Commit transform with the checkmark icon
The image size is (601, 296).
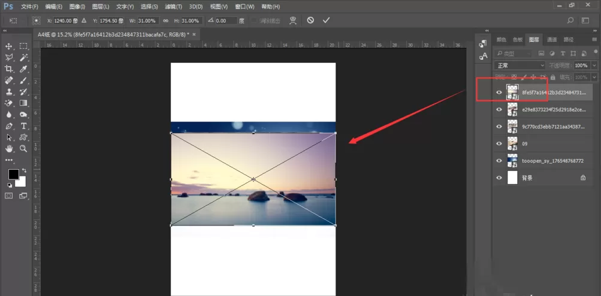pos(326,20)
